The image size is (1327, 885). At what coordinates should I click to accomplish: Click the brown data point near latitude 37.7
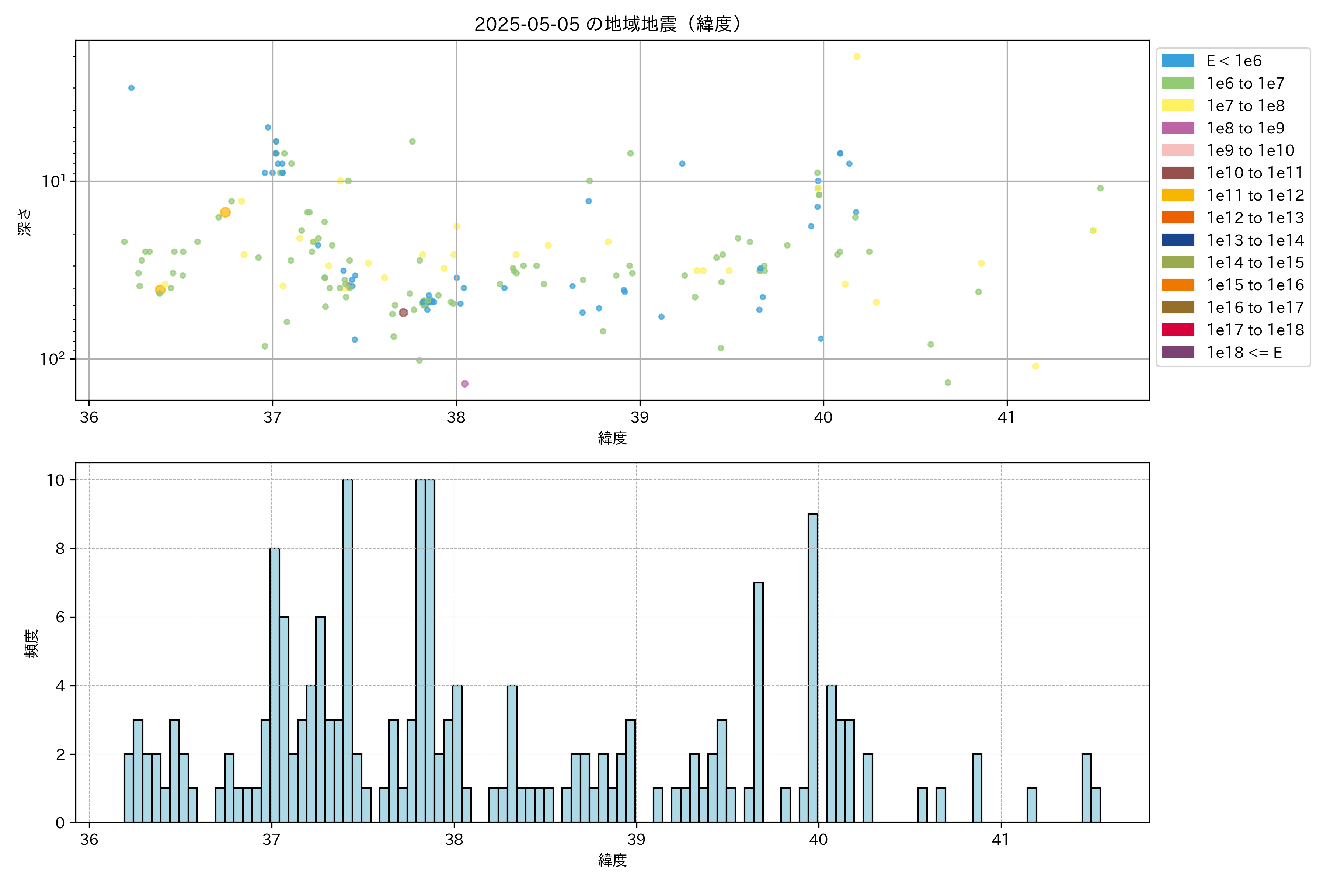tap(403, 313)
